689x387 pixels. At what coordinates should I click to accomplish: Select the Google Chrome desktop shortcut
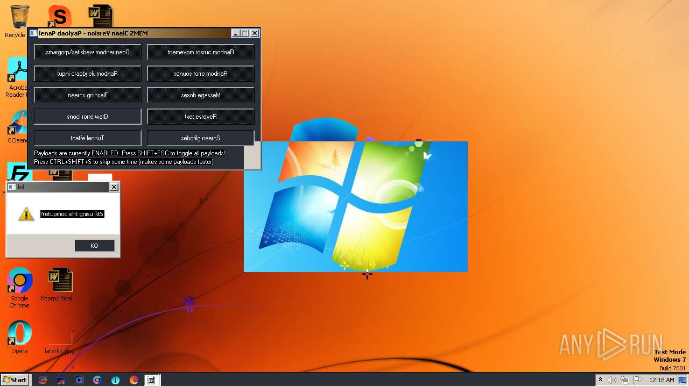click(19, 288)
